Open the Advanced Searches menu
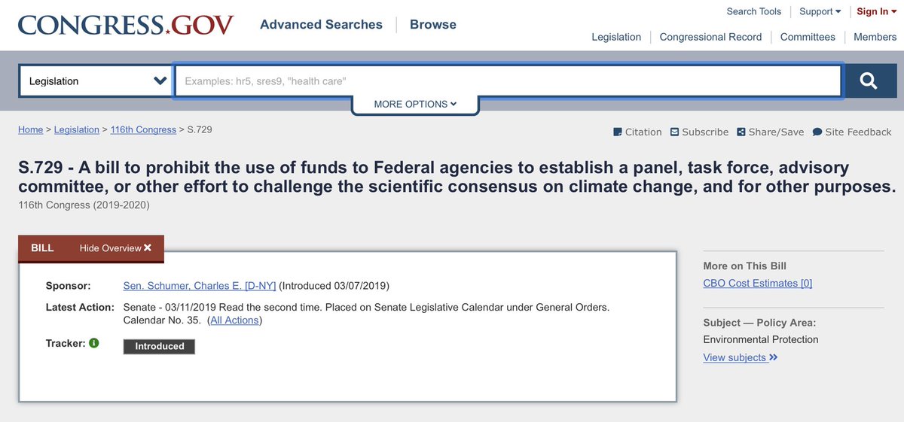904x422 pixels. [x=321, y=24]
